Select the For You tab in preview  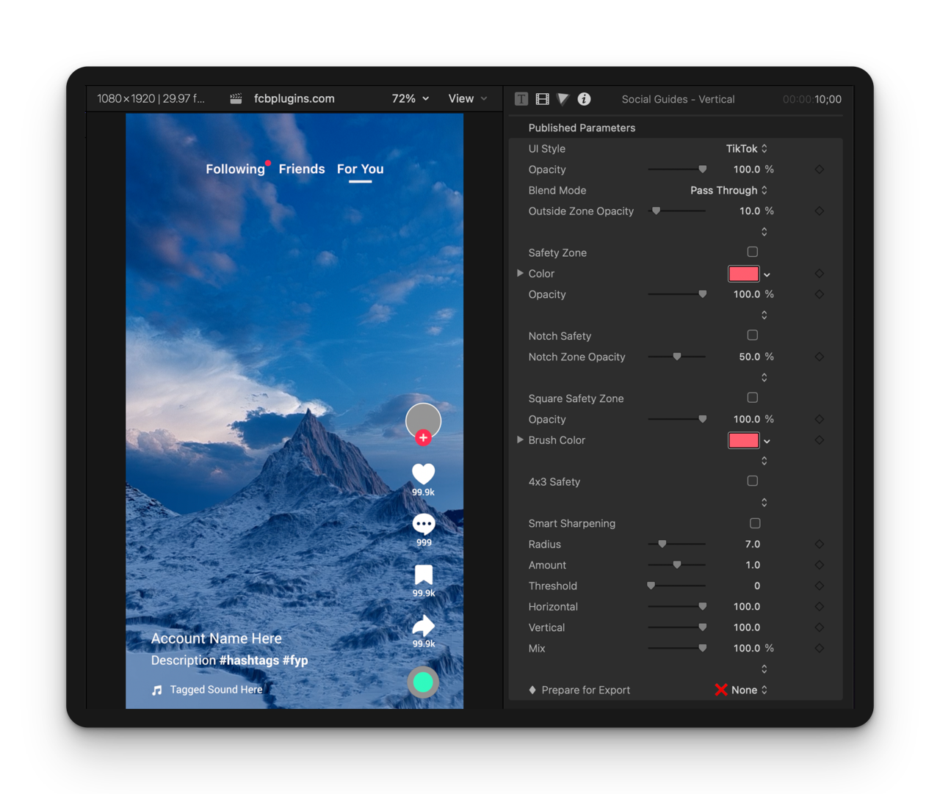click(360, 170)
